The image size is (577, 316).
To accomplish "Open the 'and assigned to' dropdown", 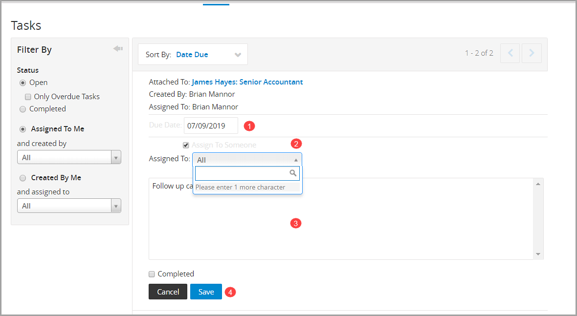I will (x=69, y=206).
